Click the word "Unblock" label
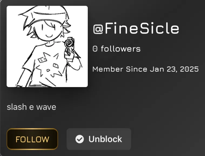The image size is (205, 156). pos(105,139)
